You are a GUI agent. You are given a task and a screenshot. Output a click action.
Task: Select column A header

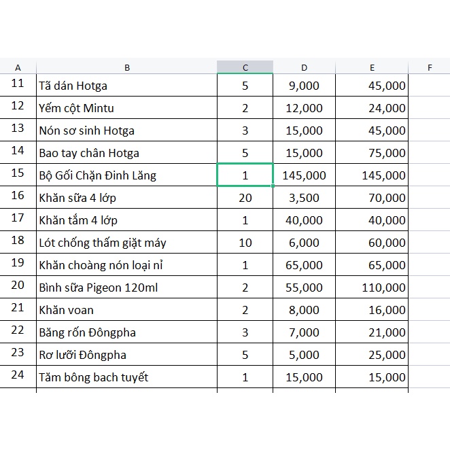18,67
